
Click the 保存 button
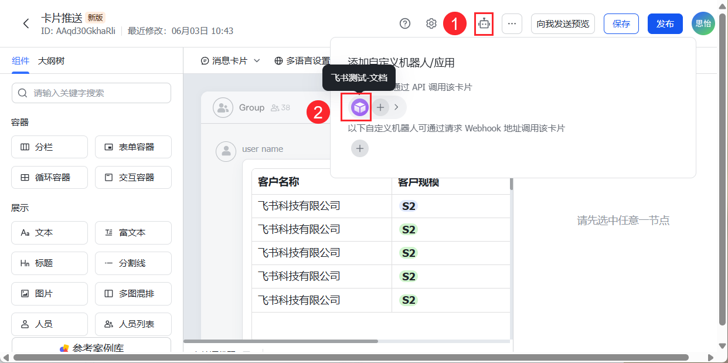[x=621, y=23]
